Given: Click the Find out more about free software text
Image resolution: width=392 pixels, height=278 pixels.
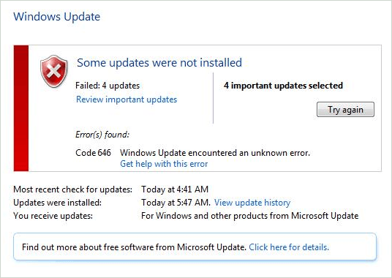Looking at the screenshot, I should point(135,247).
